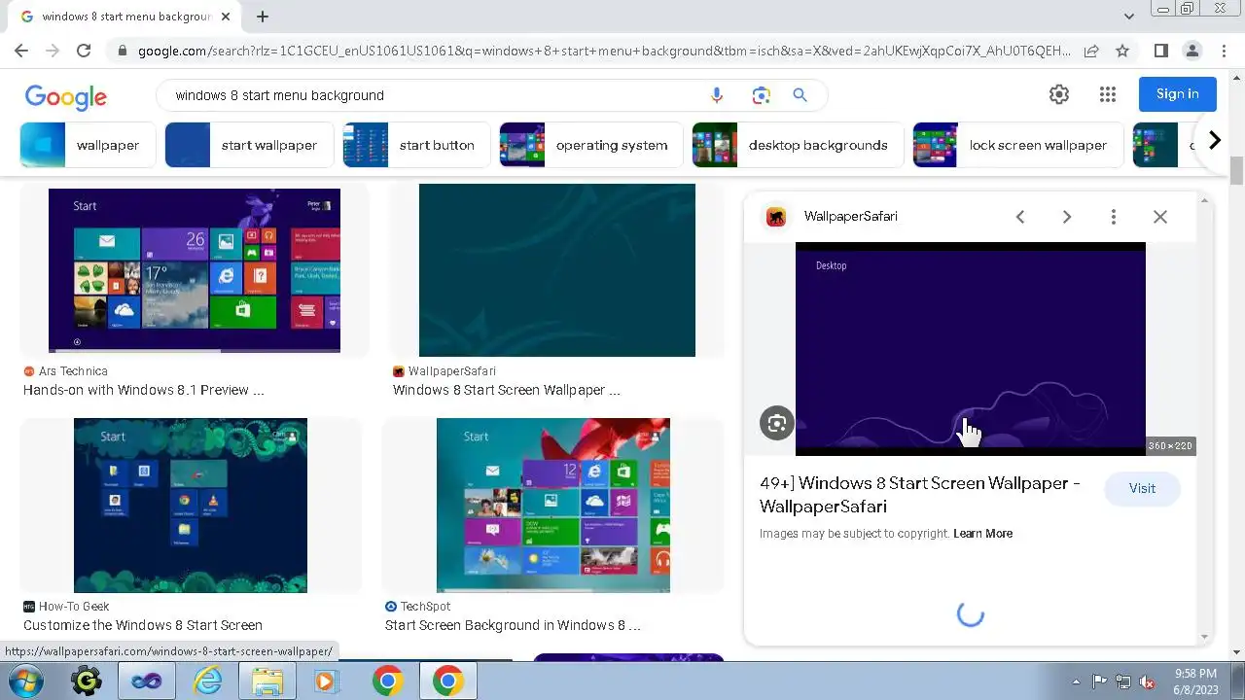Open 'Start Screen Background in Windows 8' link
Image resolution: width=1245 pixels, height=700 pixels.
coord(513,625)
